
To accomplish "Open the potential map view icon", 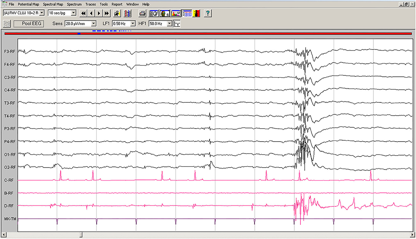I will pyautogui.click(x=154, y=13).
